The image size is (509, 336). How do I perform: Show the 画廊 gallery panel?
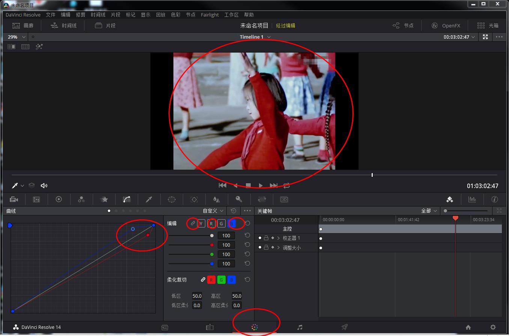point(23,26)
